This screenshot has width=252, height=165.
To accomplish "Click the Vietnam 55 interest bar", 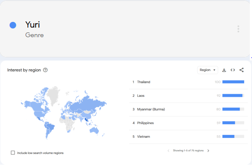I will 233,137.
